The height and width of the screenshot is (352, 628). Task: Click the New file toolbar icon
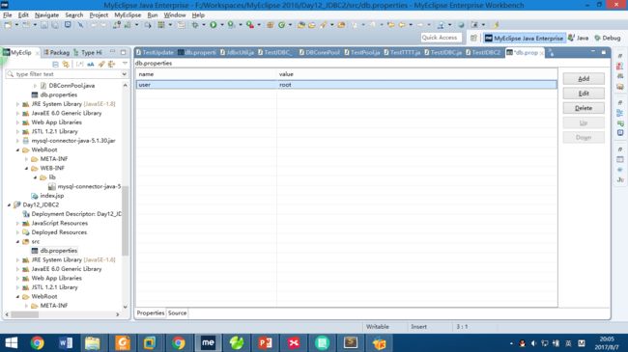8,25
